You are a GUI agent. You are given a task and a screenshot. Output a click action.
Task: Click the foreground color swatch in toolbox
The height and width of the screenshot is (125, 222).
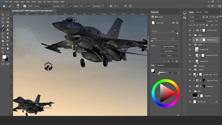coord(4,57)
